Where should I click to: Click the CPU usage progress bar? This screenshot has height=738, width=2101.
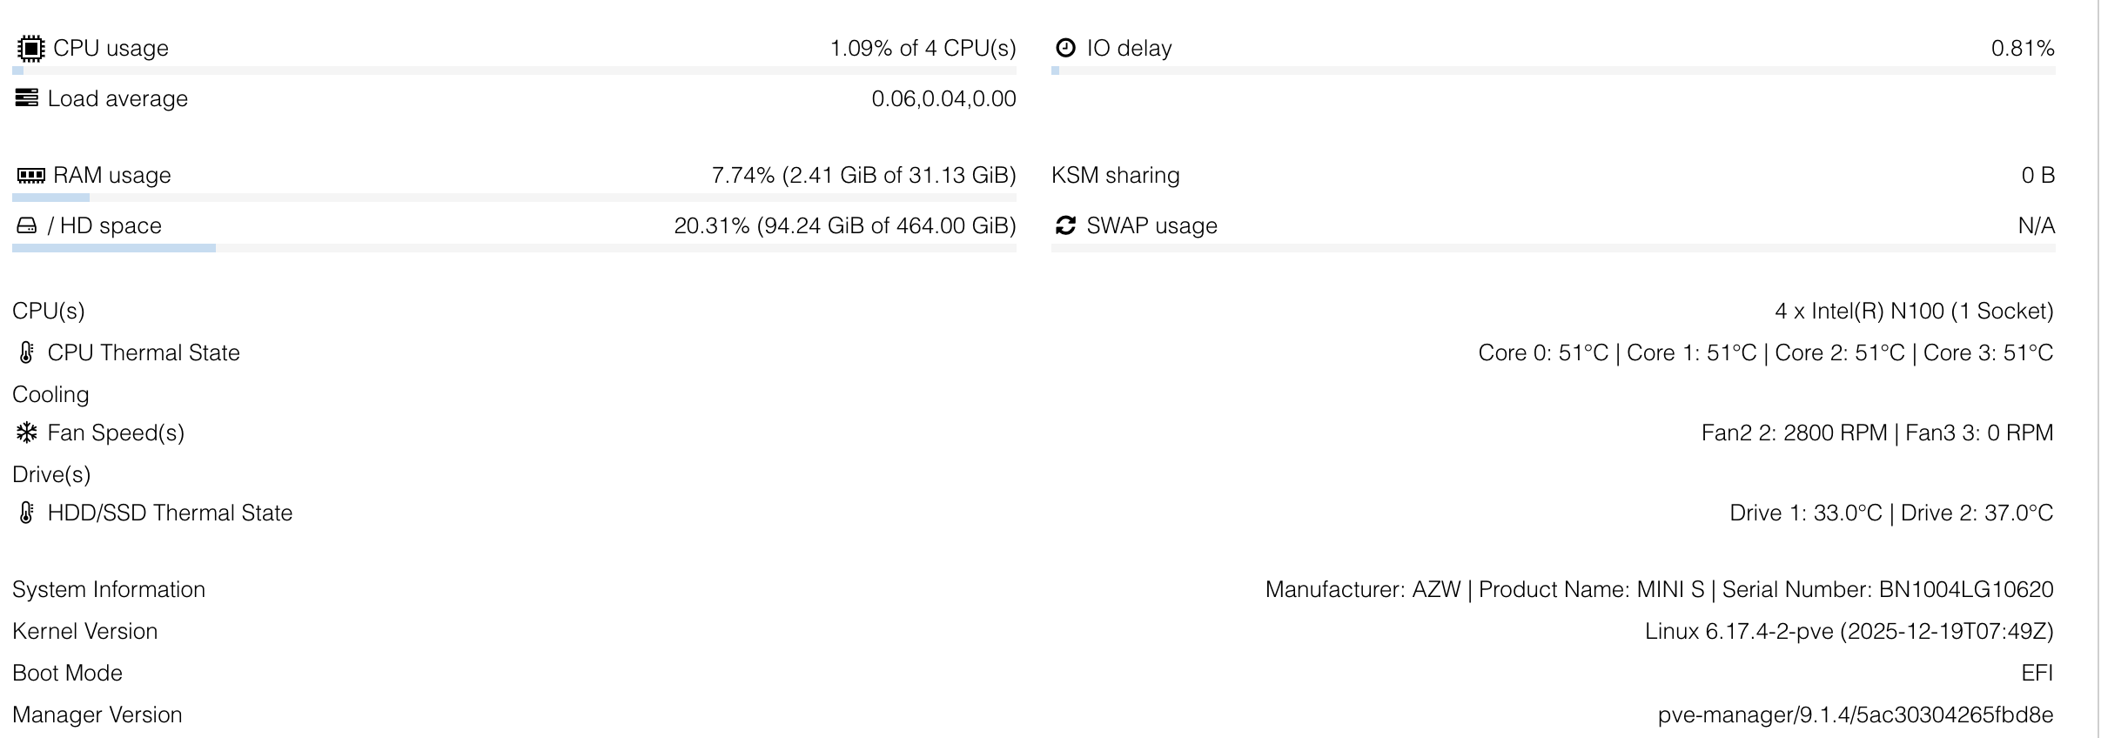[514, 70]
